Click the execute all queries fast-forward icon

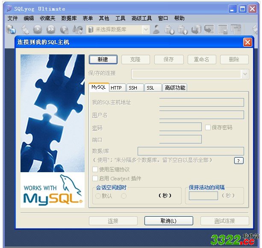point(51,30)
